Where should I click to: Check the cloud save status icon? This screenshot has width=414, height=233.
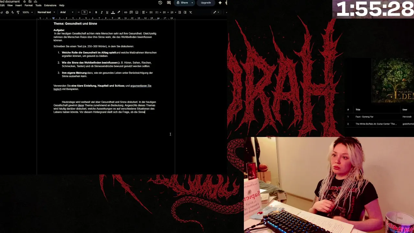[x=35, y=2]
